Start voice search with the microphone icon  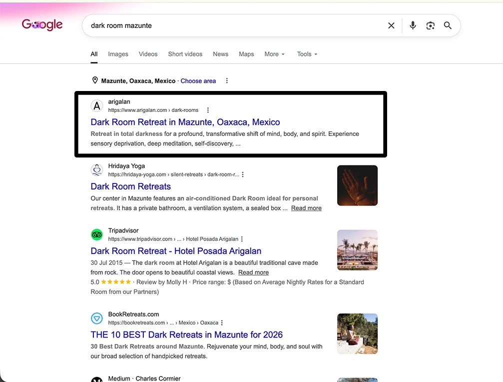pyautogui.click(x=413, y=25)
